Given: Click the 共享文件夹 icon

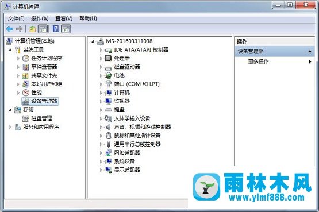Looking at the screenshot, I should point(25,76).
